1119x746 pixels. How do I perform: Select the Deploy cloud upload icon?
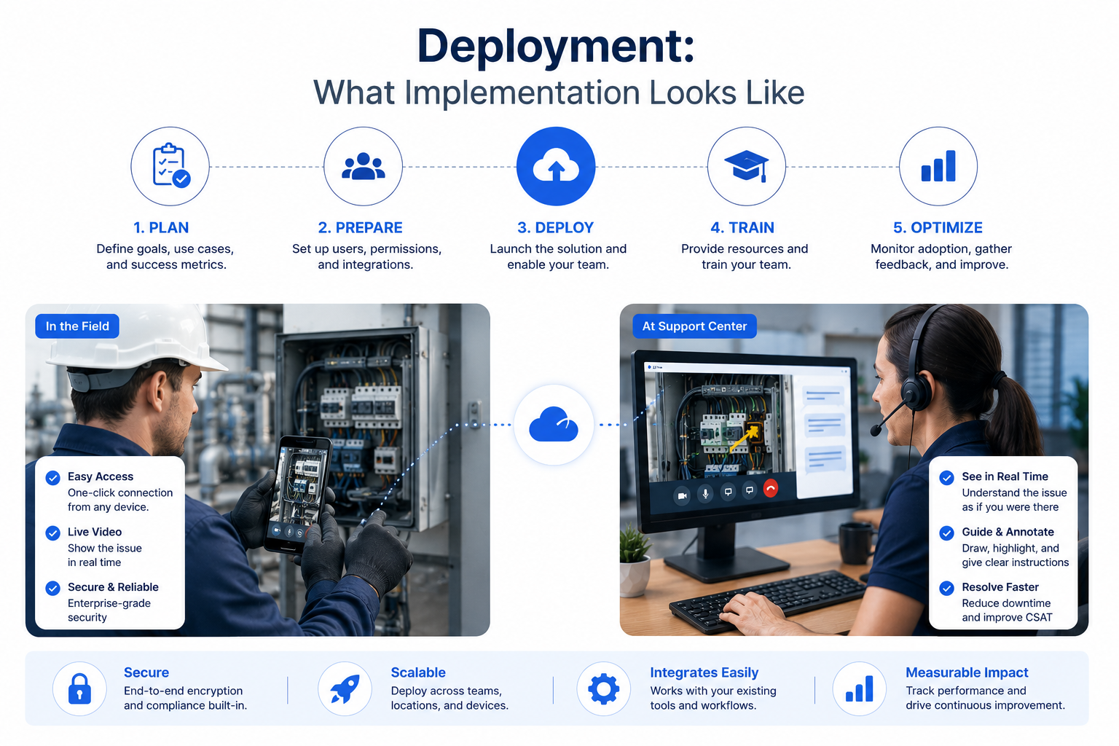(x=556, y=166)
